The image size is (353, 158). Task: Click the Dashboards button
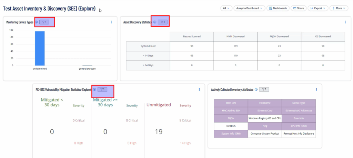[x=278, y=8]
